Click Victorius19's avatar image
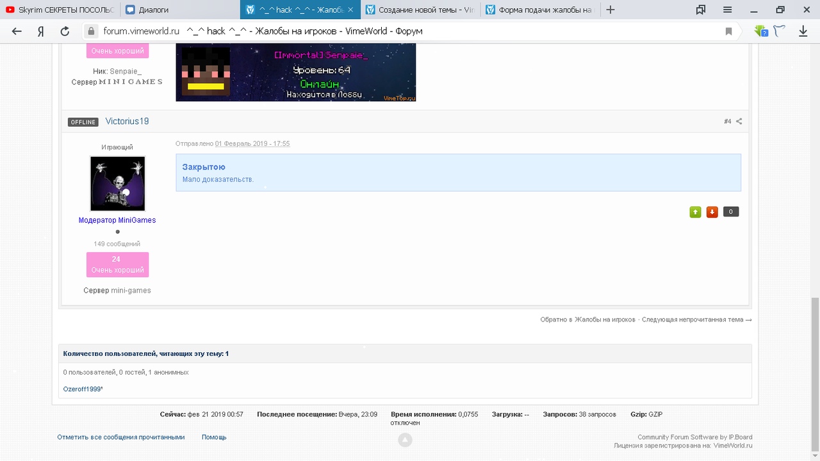Image resolution: width=820 pixels, height=461 pixels. point(117,184)
